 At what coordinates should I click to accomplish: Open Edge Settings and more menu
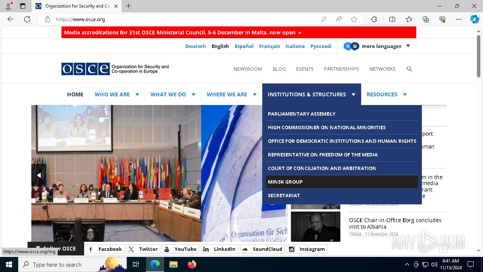pos(459,19)
